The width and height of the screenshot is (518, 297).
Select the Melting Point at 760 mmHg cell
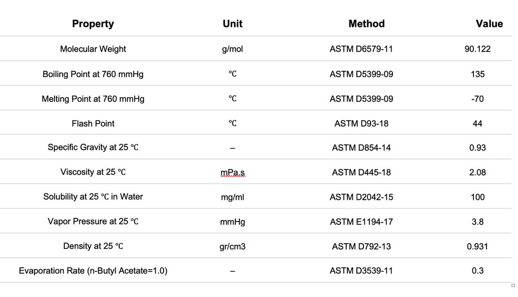(x=93, y=99)
